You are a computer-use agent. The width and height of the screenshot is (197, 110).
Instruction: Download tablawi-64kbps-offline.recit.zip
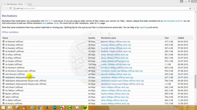pos(116,90)
